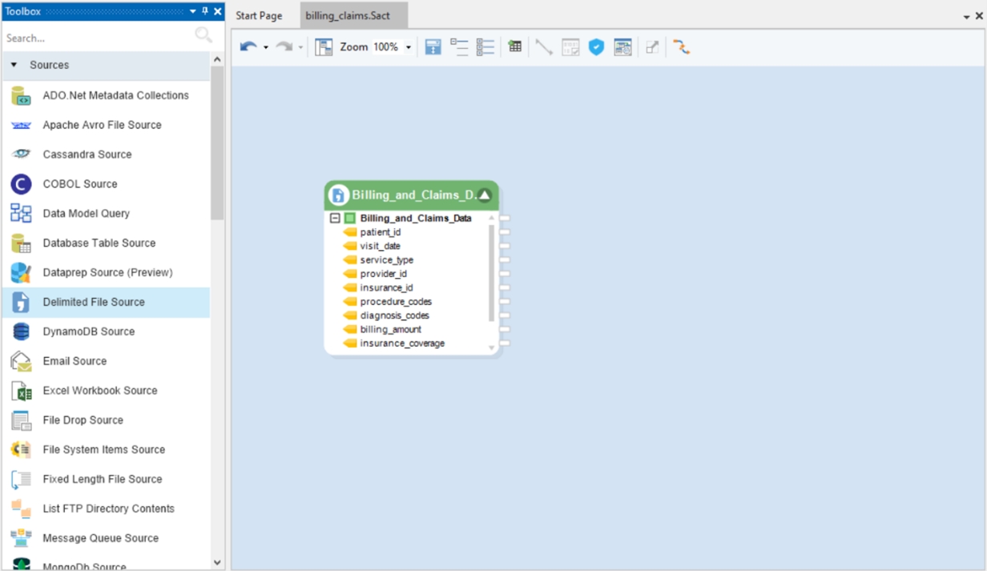Image resolution: width=987 pixels, height=571 pixels.
Task: Click the orange data flow link icon
Action: pos(681,47)
